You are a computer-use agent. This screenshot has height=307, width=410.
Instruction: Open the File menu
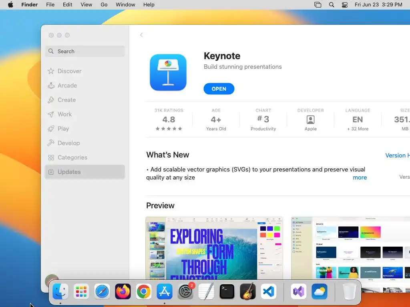click(x=50, y=5)
